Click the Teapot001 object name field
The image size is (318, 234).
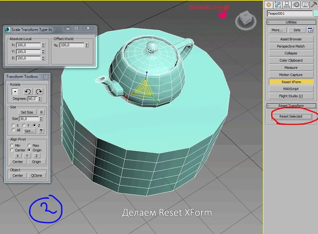[290, 13]
